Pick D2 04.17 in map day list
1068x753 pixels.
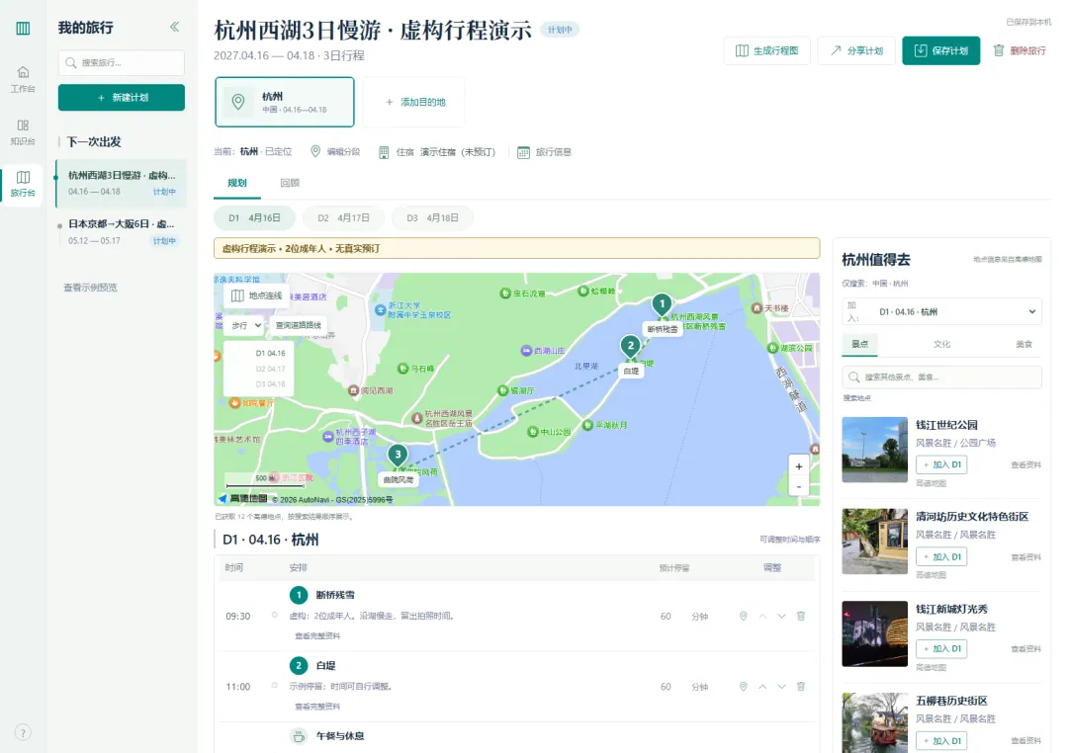pos(270,369)
